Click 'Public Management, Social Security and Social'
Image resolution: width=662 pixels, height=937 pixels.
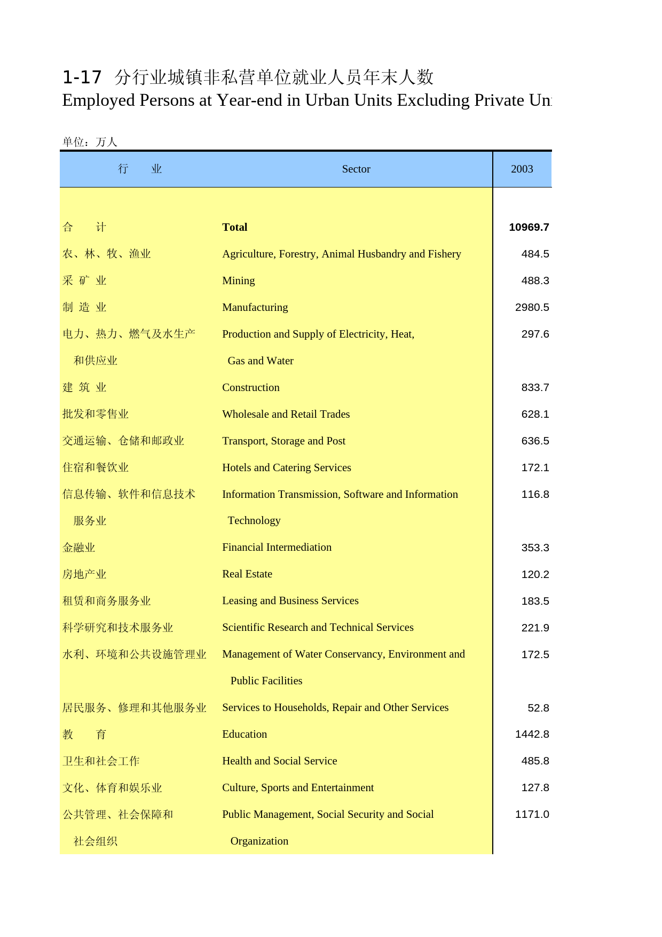(328, 814)
